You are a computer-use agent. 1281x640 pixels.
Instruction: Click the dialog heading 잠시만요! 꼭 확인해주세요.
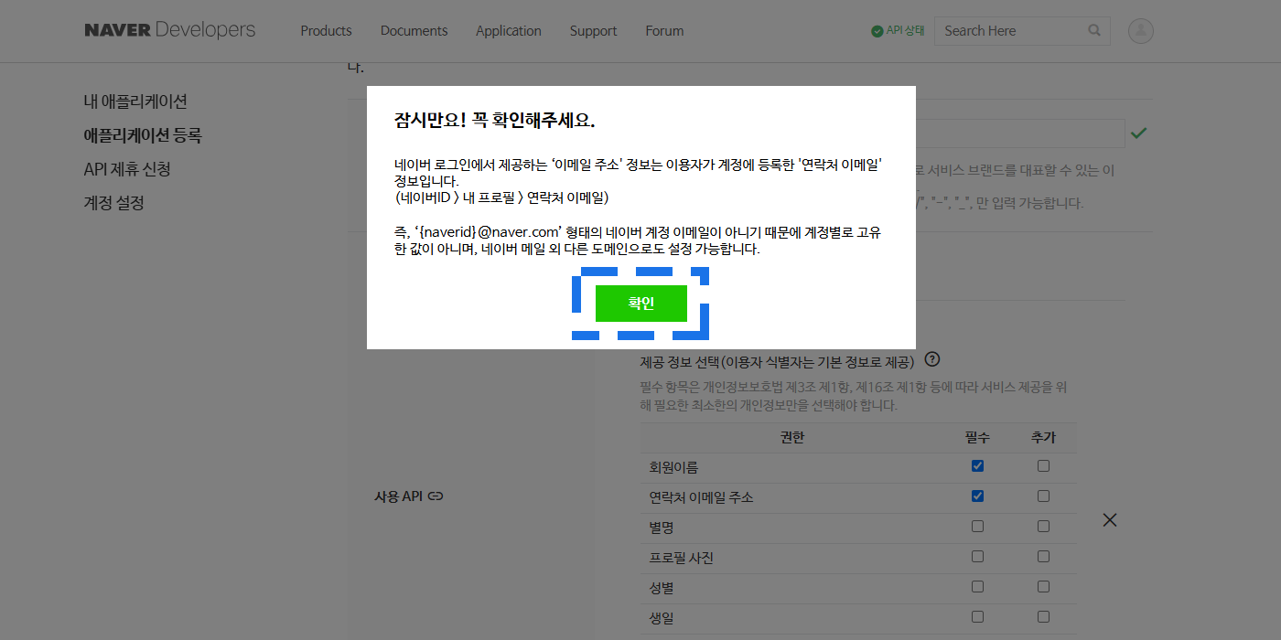pos(495,121)
